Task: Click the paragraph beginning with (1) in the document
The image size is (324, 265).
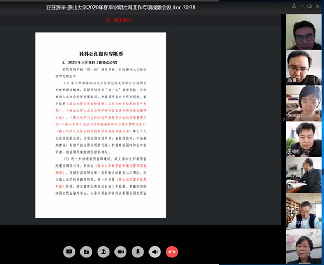Action: click(100, 117)
